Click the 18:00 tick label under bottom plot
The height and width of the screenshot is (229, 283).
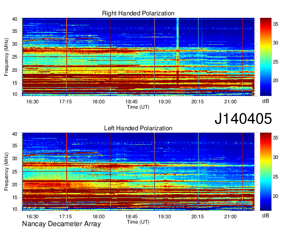pyautogui.click(x=99, y=217)
